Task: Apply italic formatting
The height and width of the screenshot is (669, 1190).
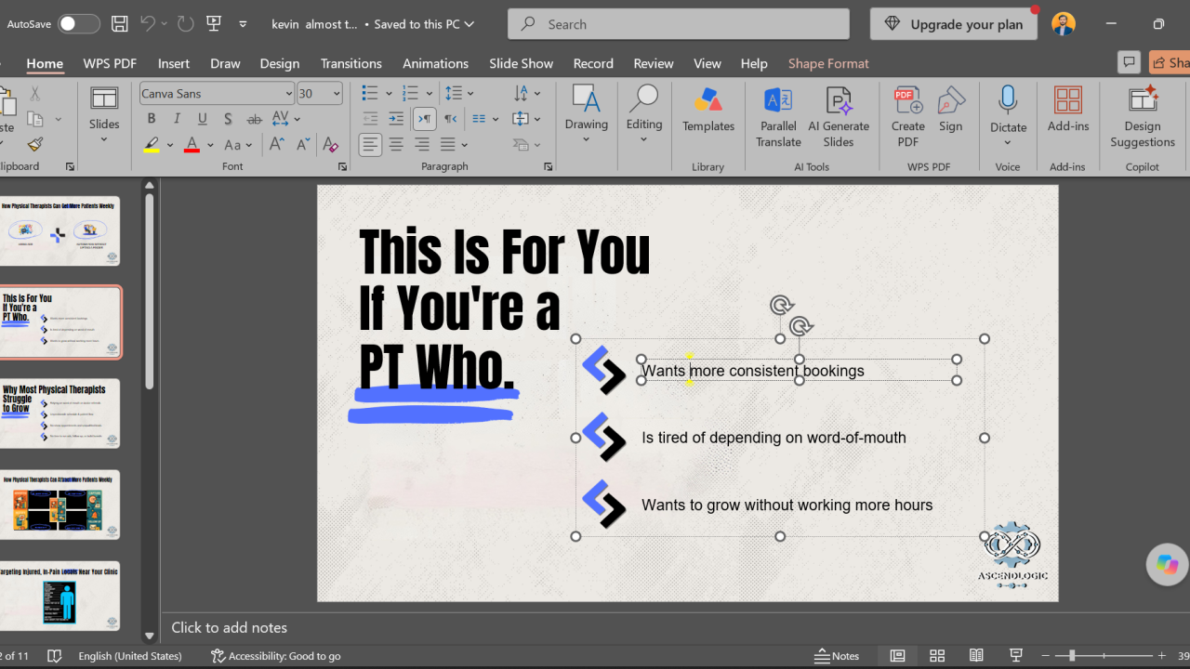Action: [177, 119]
